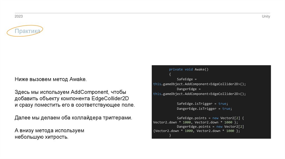Click the "SafeEdge =" assignment code line
The height and width of the screenshot is (159, 285).
click(x=187, y=79)
